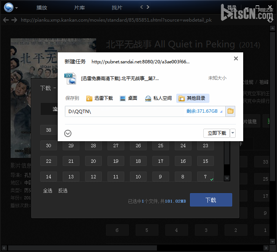The image size is (277, 252).
Task: Click the horizontal scrollbar thumb
Action: (x=82, y=248)
